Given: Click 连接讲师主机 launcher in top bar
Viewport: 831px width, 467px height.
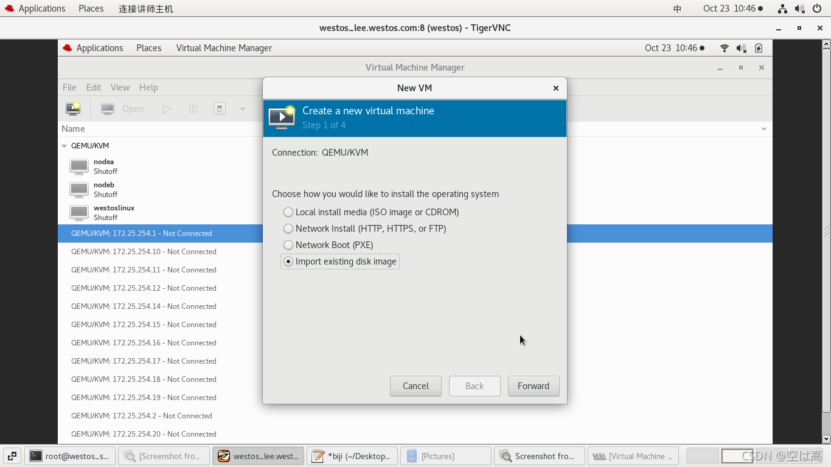Looking at the screenshot, I should pos(146,9).
